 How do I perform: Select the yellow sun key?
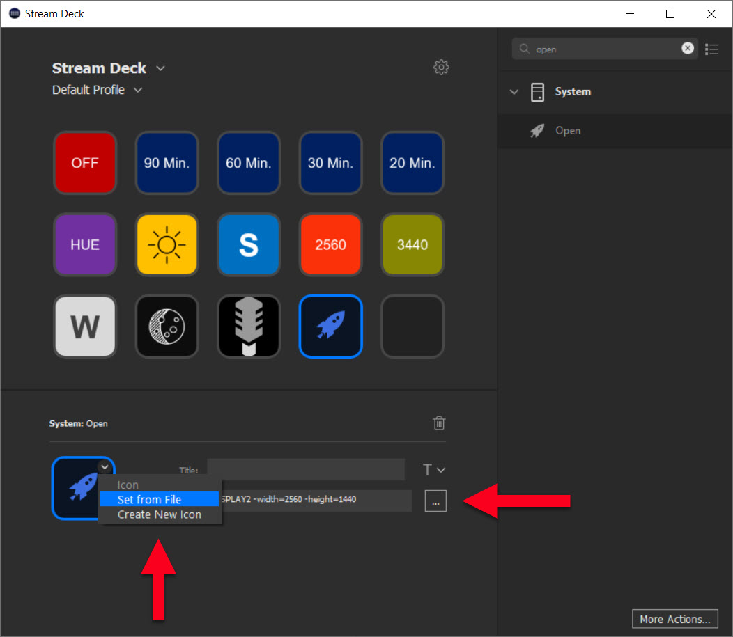pos(167,244)
